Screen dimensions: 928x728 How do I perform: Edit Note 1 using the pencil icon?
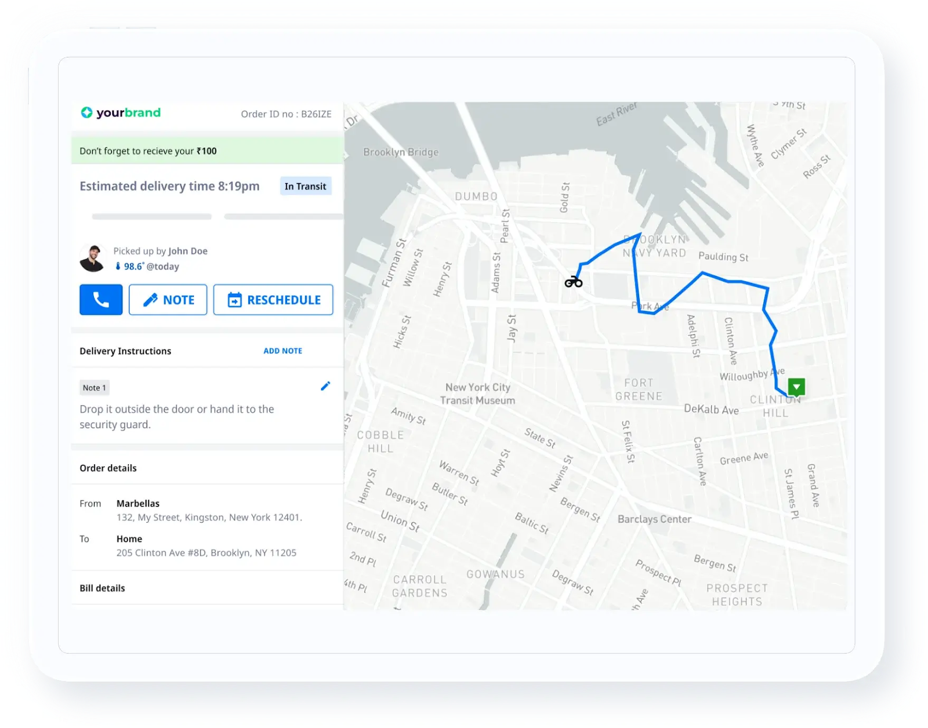coord(325,386)
